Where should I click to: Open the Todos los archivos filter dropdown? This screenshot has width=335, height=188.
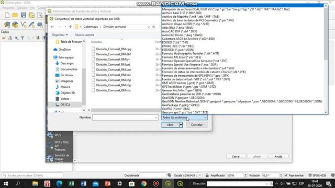184,118
